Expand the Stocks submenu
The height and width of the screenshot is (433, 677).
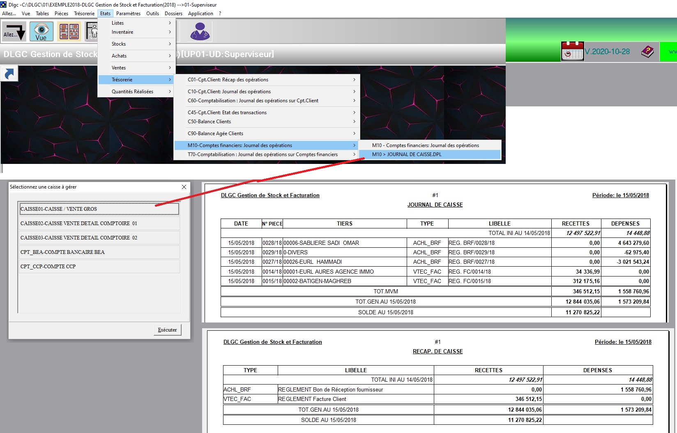tap(136, 44)
